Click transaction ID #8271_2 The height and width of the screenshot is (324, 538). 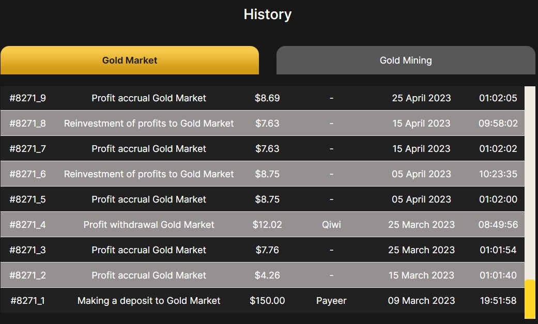(28, 275)
